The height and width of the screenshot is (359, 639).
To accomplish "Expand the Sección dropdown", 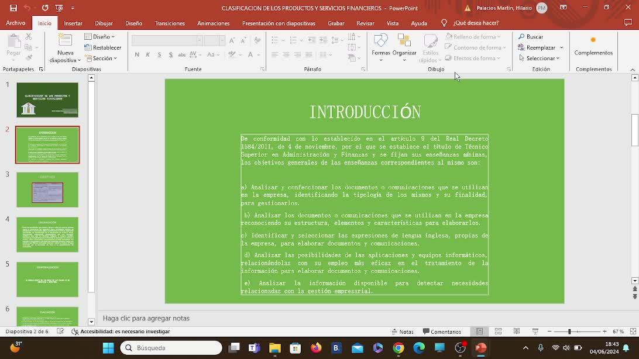I will pos(101,58).
